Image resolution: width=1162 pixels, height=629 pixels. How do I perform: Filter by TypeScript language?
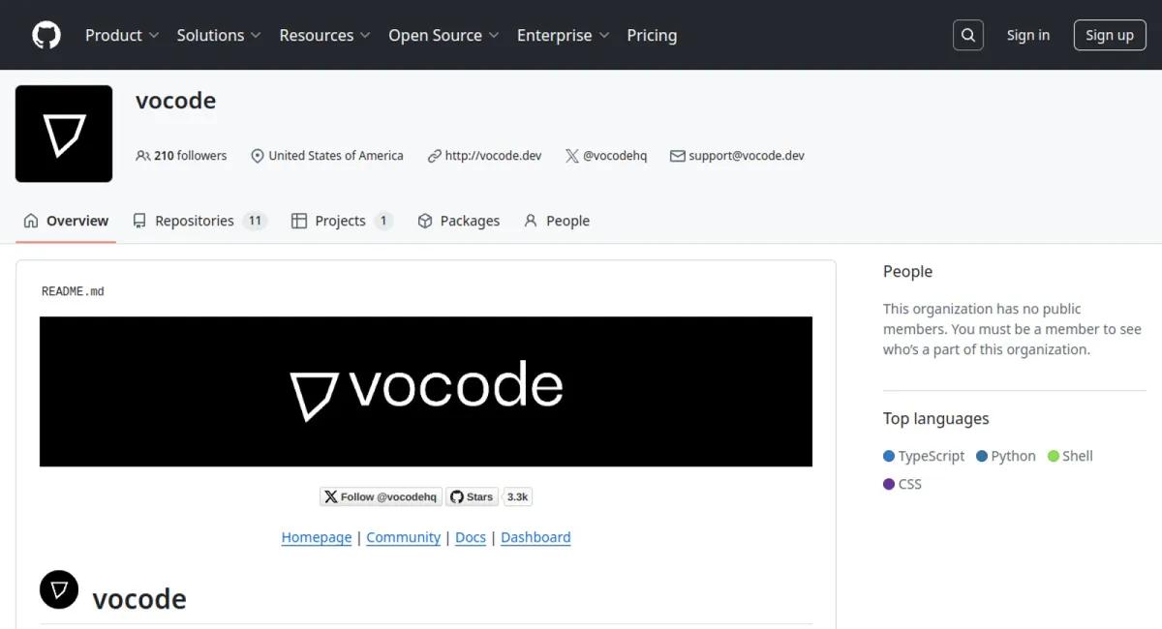(924, 456)
